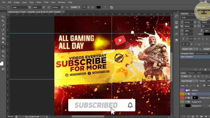Open the Pass Through blend mode dropdown
This screenshot has height=118, width=210.
189,81
